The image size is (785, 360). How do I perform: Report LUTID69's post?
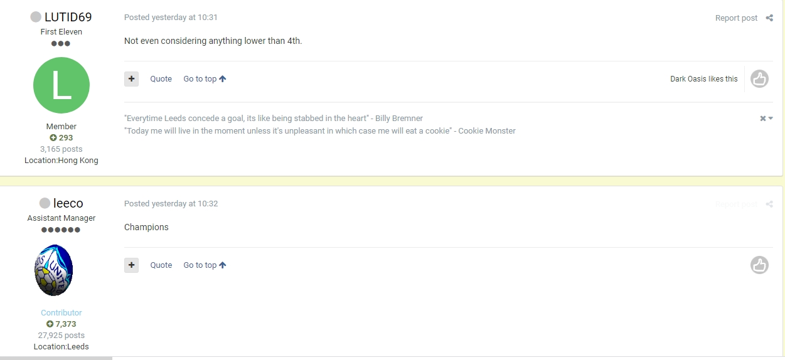click(736, 18)
